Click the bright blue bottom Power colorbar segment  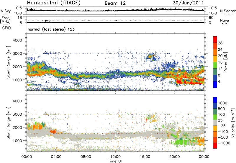[x=215, y=84]
